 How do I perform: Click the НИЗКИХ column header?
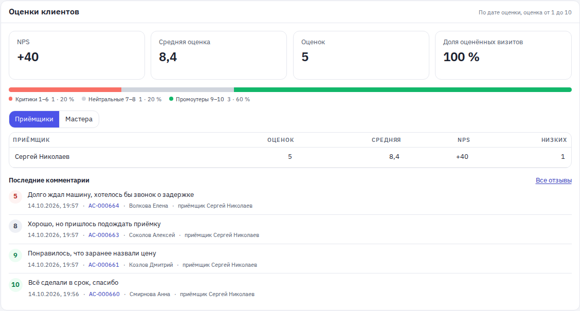554,140
